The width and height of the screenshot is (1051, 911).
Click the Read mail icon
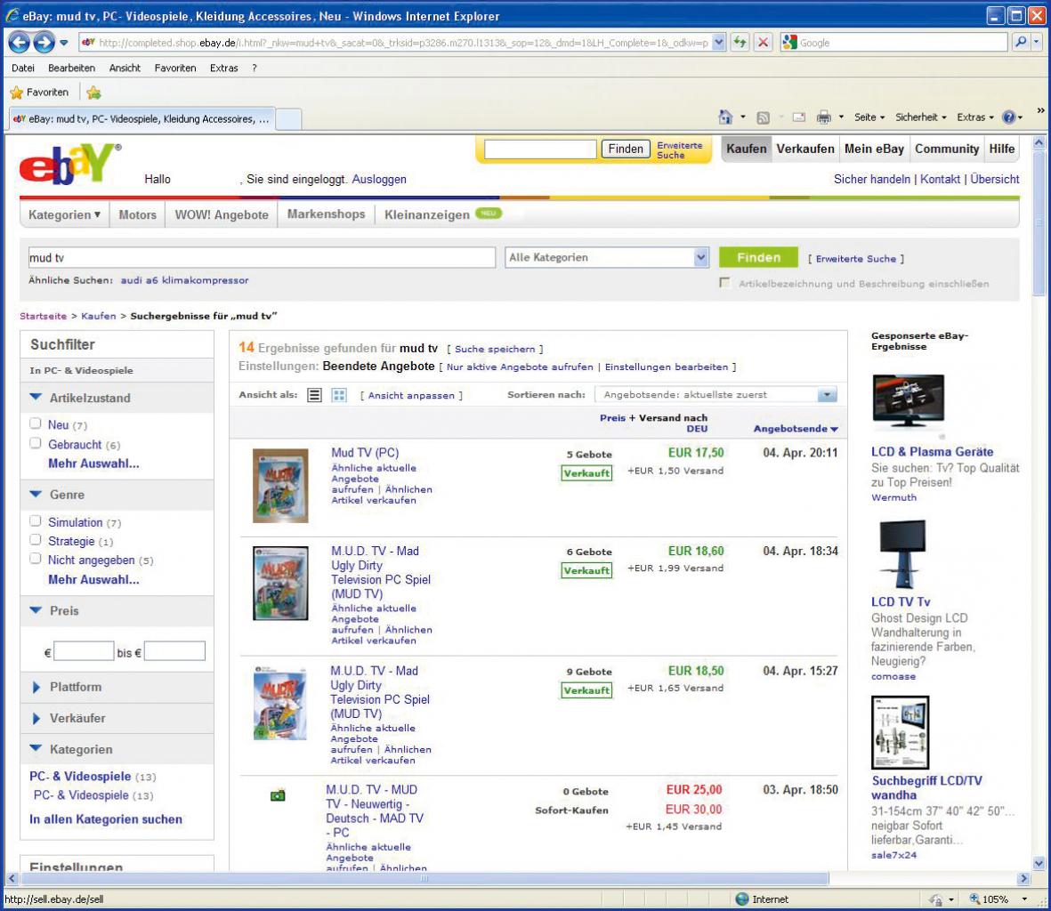click(799, 117)
